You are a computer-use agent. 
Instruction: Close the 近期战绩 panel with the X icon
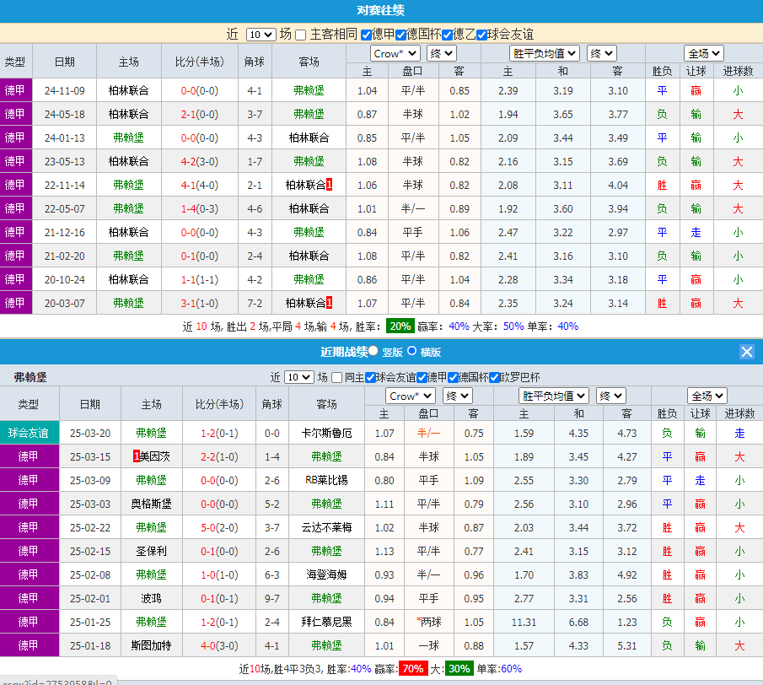746,352
